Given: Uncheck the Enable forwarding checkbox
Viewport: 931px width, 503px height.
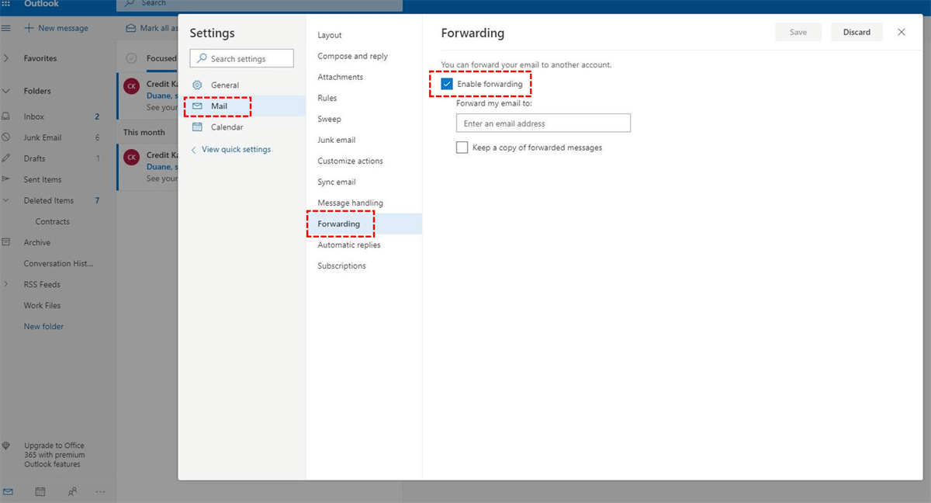Looking at the screenshot, I should pyautogui.click(x=447, y=84).
